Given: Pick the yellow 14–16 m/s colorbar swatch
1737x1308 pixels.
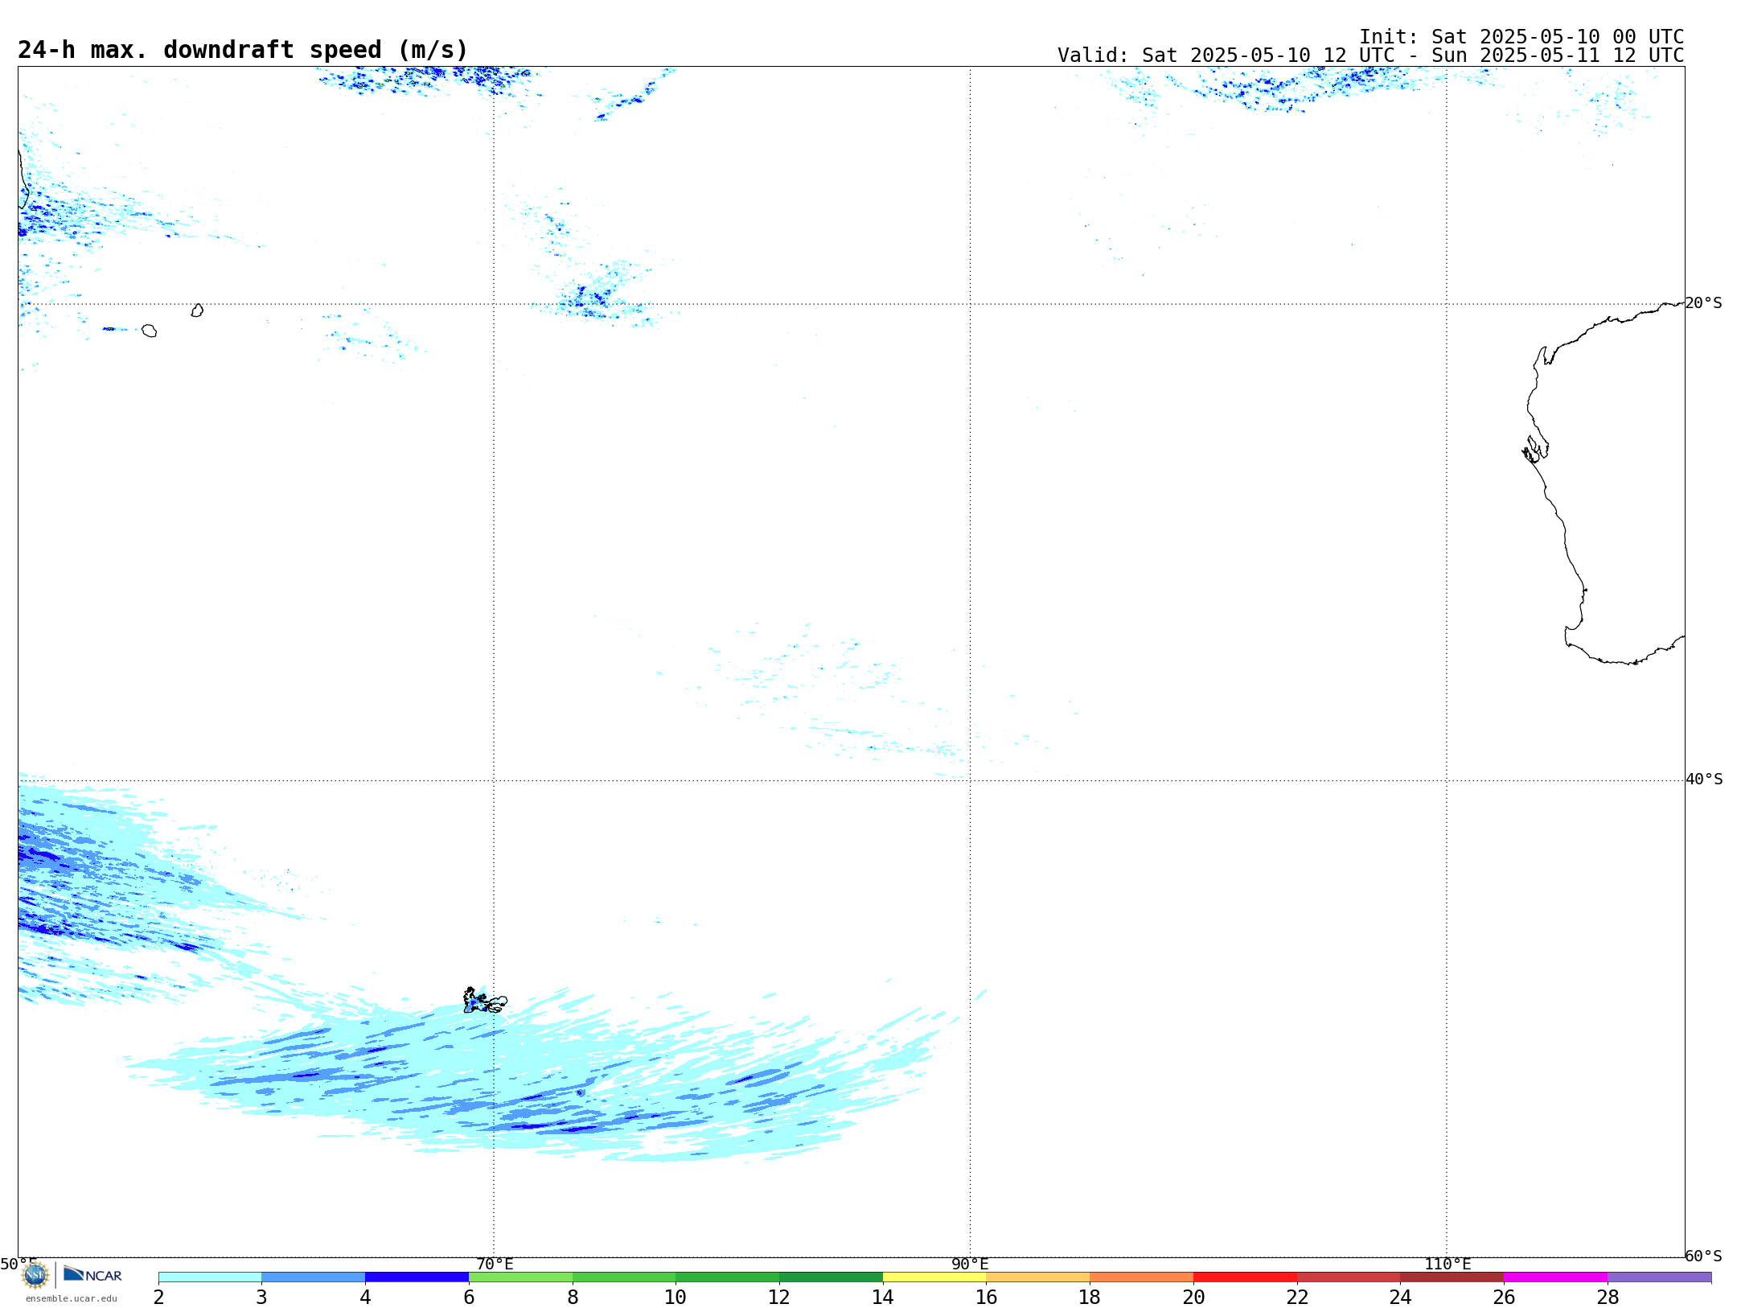Looking at the screenshot, I should (934, 1277).
